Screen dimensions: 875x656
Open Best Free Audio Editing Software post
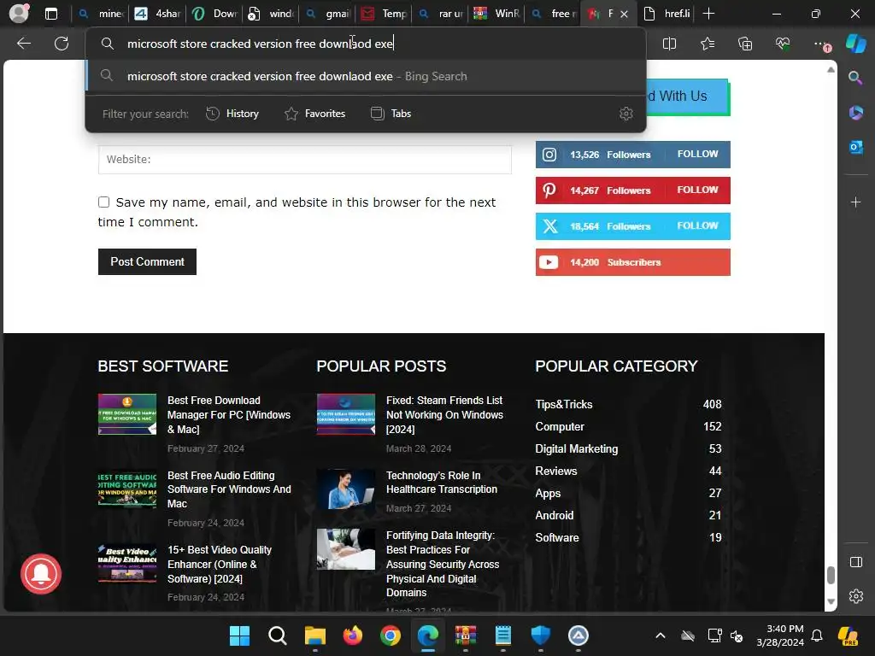[229, 489]
